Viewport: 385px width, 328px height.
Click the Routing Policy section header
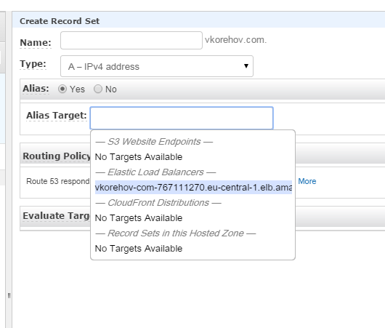click(57, 156)
